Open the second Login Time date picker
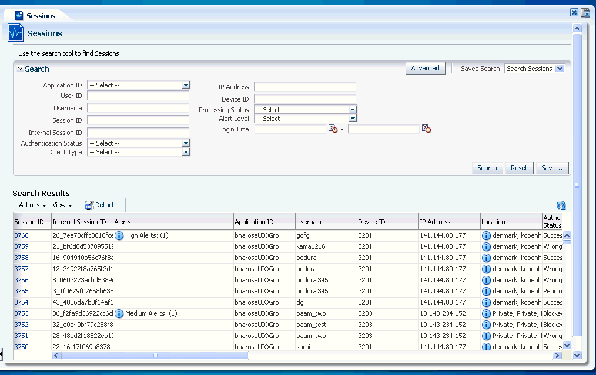This screenshot has width=596, height=375. point(427,129)
